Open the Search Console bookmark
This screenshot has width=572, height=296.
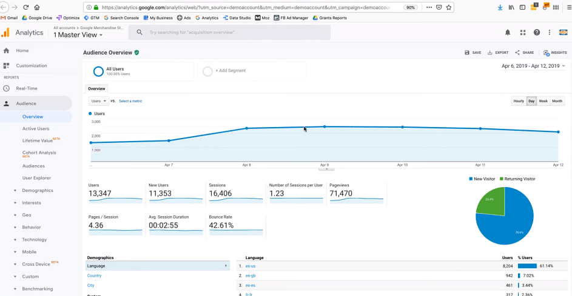point(121,18)
